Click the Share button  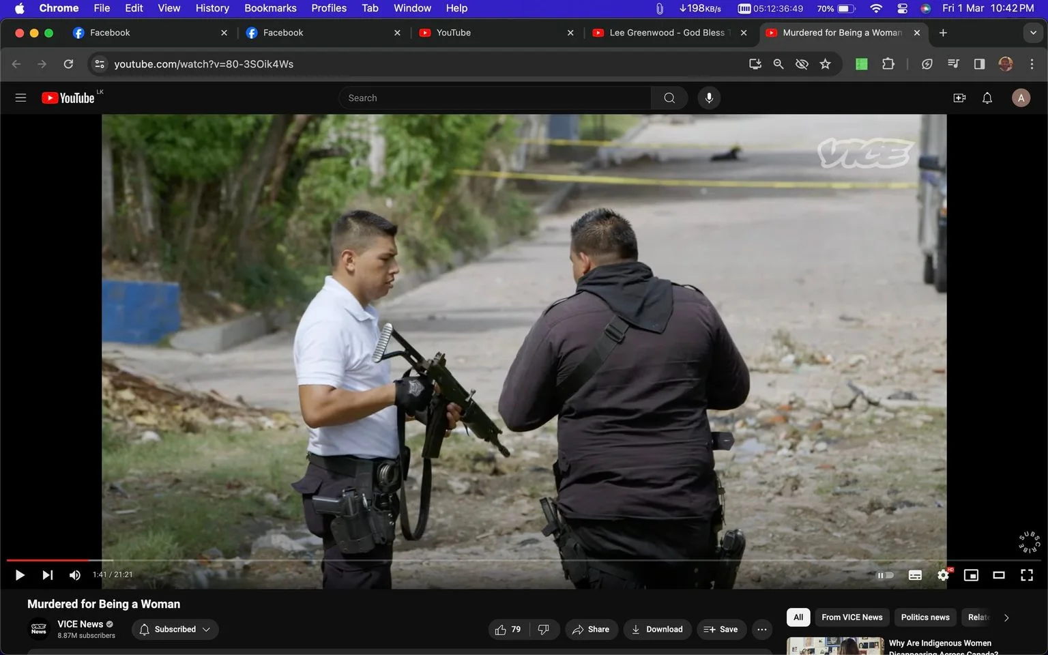tap(591, 629)
